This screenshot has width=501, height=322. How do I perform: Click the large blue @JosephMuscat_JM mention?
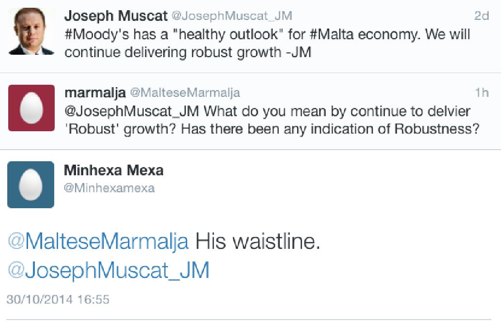[109, 270]
